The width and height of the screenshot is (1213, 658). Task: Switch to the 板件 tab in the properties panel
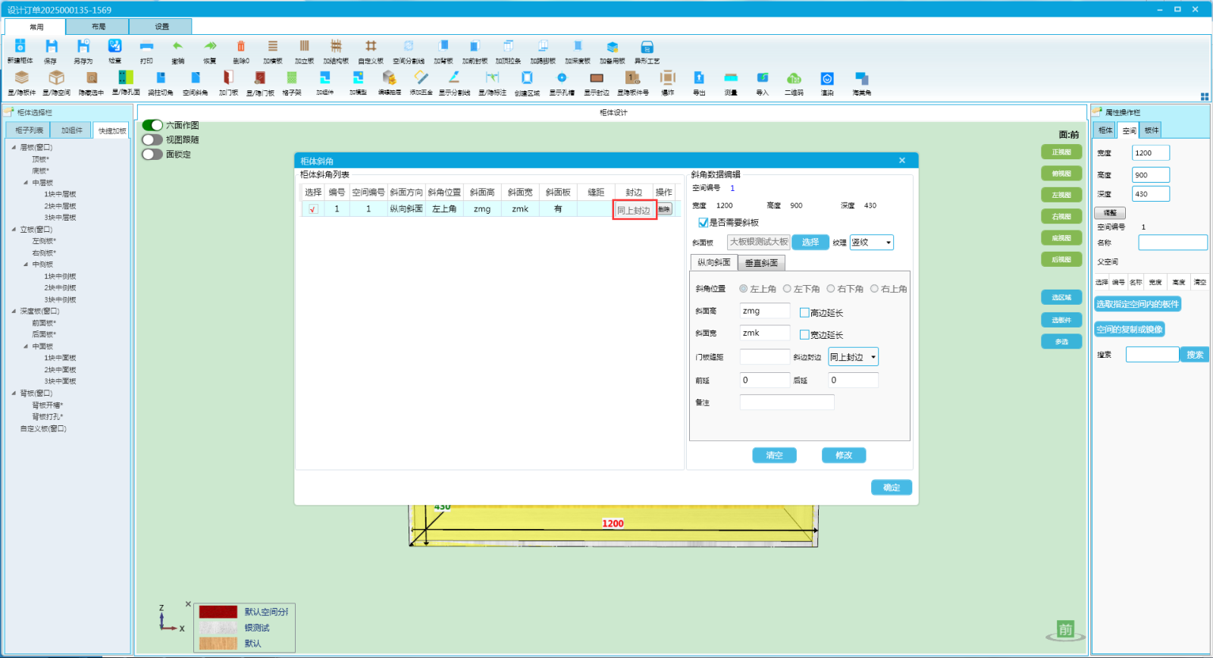(1151, 130)
